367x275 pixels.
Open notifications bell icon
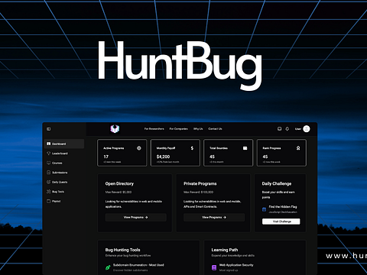tap(287, 129)
